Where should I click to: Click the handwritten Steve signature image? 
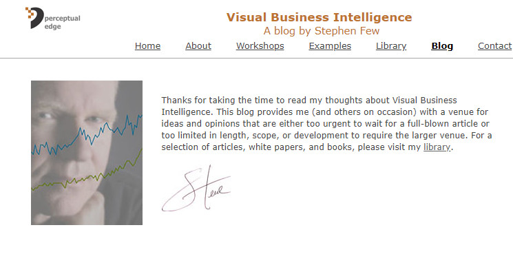(196, 189)
